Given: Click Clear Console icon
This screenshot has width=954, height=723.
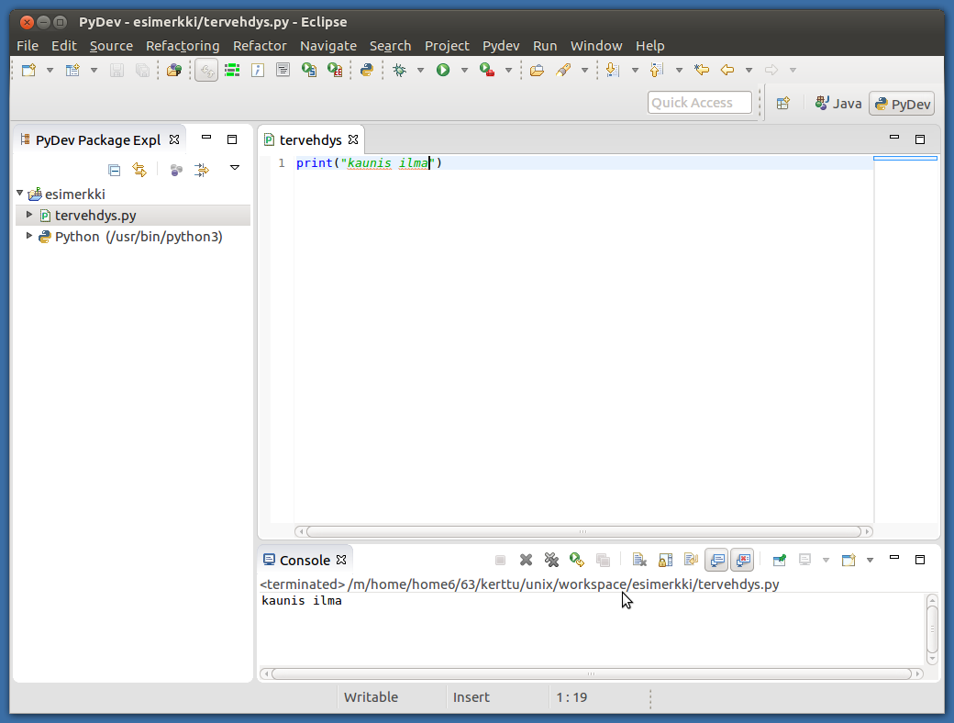Looking at the screenshot, I should 639,560.
